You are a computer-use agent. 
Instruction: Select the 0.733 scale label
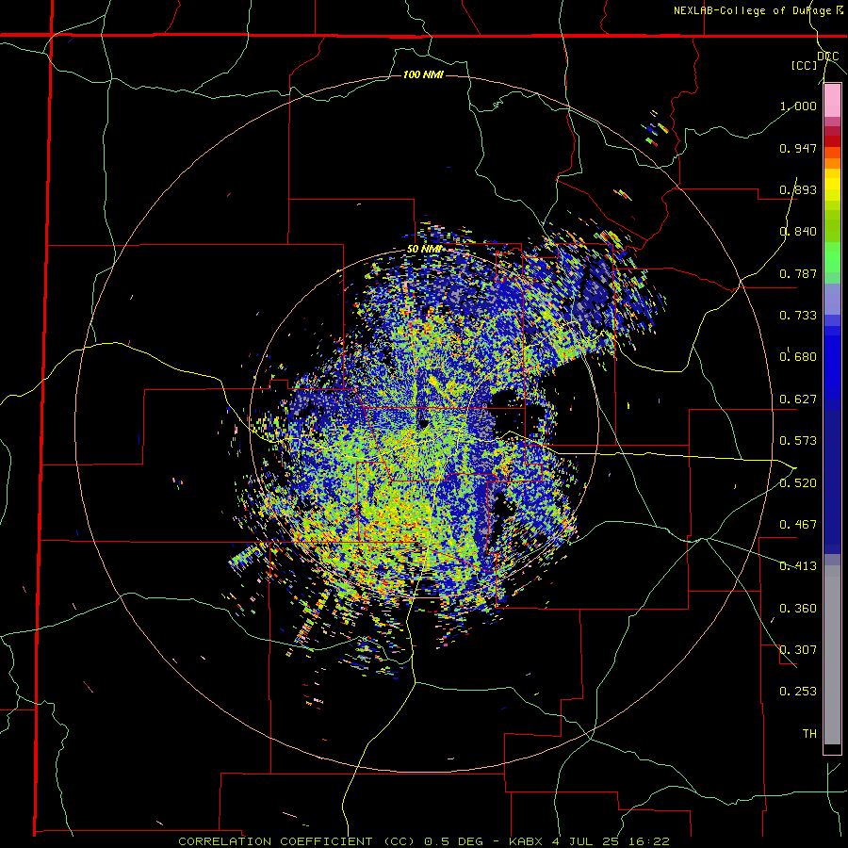pos(798,316)
